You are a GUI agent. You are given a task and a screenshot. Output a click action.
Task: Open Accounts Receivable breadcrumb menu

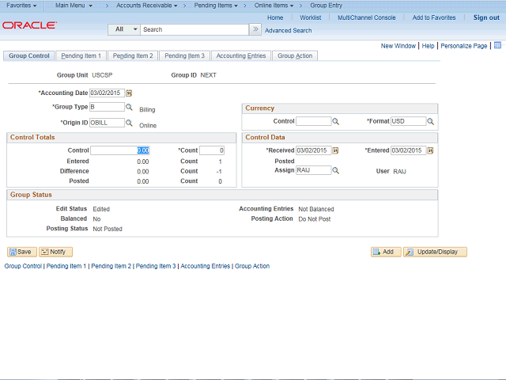[146, 6]
